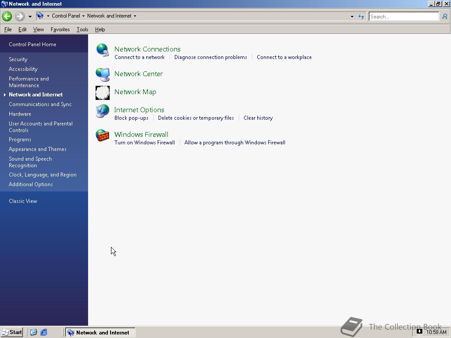Viewport: 451px width, 338px height.
Task: Click inside the Search box
Action: point(404,16)
